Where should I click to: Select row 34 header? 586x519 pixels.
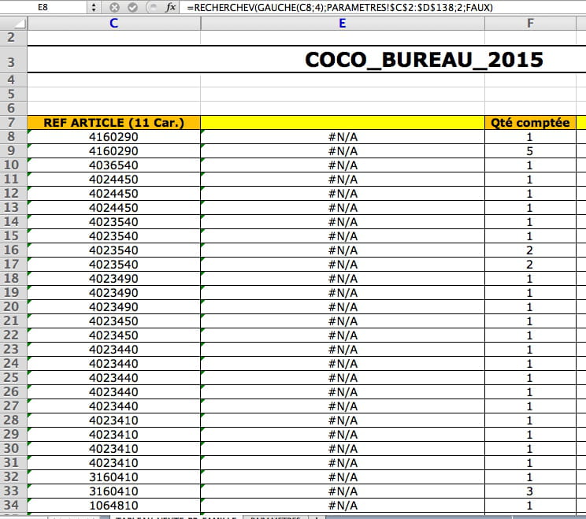(11, 505)
